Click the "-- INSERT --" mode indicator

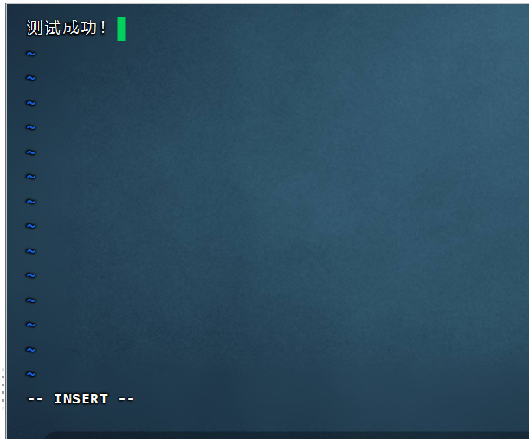coord(81,399)
